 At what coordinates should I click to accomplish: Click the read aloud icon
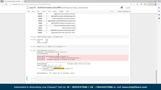click(131, 4)
